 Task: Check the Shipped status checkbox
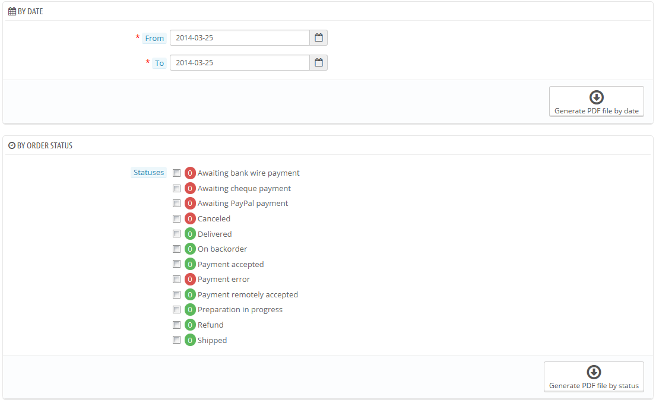click(x=176, y=340)
